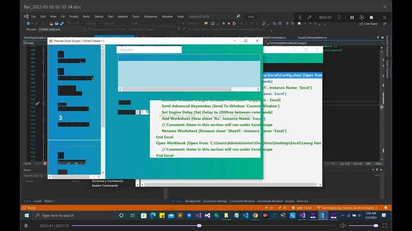Click the volume speaker icon in video player

click(x=343, y=226)
